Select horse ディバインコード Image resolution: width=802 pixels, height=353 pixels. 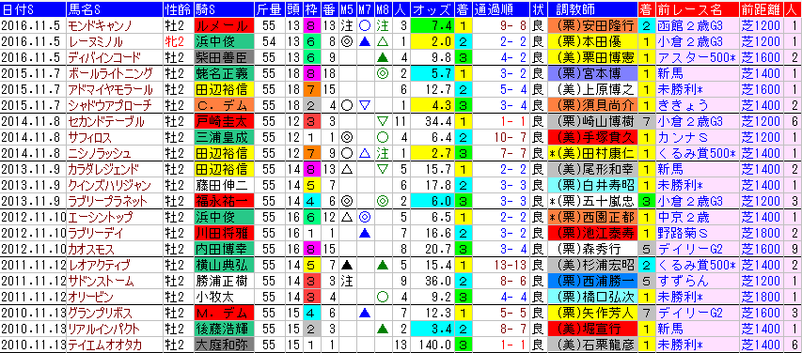104,57
